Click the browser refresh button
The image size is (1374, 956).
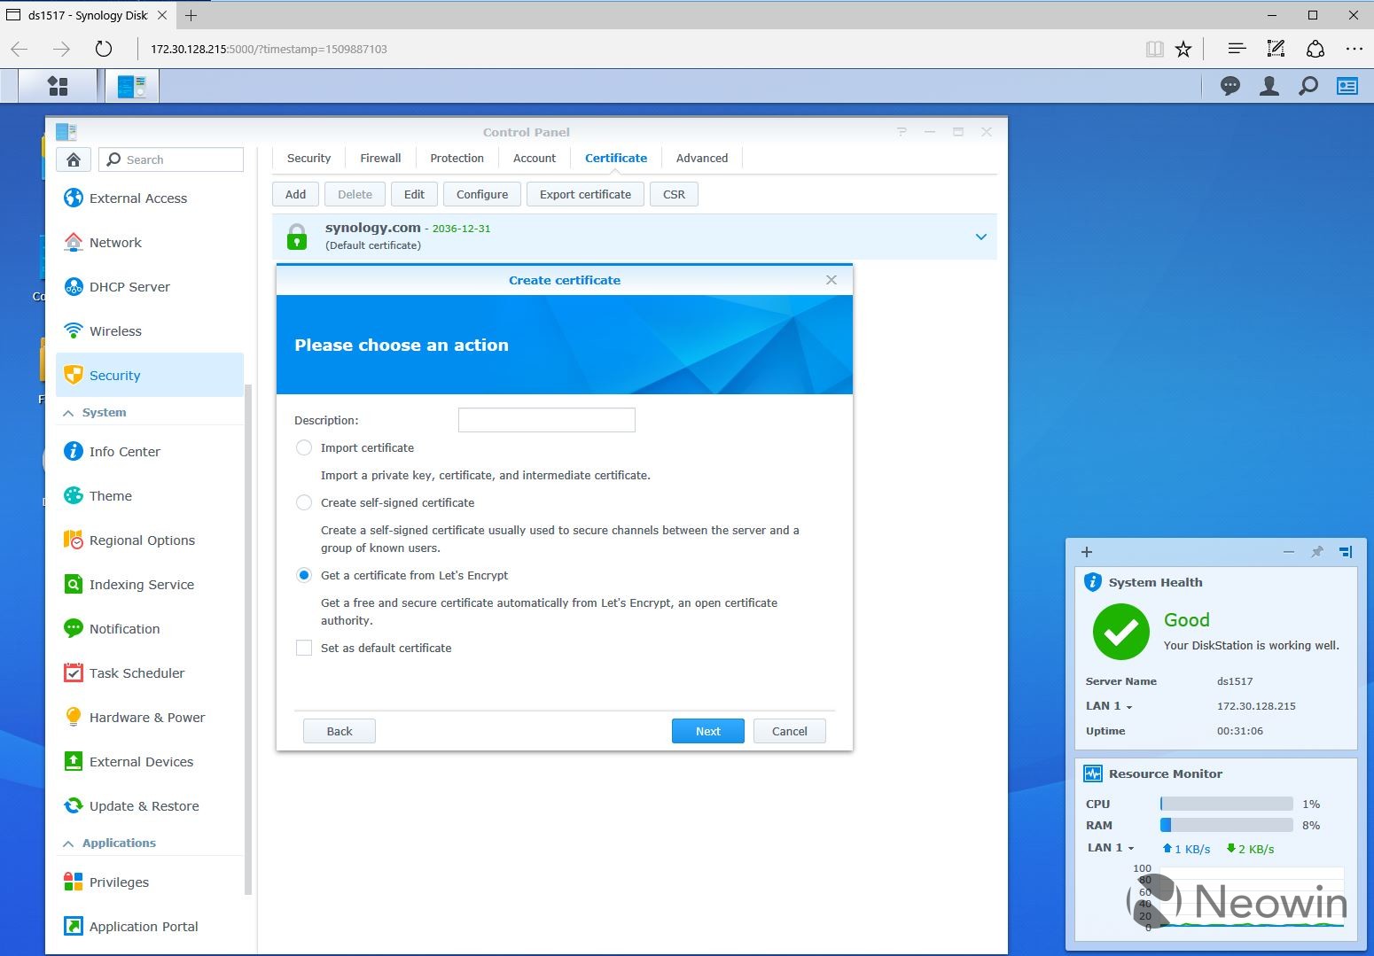click(104, 49)
